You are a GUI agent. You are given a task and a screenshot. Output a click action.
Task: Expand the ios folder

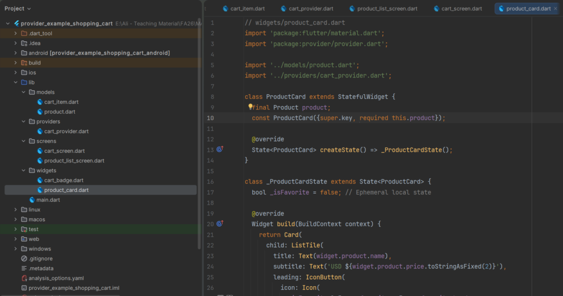pos(15,72)
